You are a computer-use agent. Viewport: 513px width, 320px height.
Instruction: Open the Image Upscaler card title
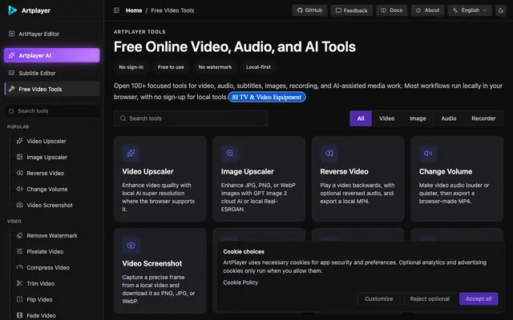coord(248,171)
